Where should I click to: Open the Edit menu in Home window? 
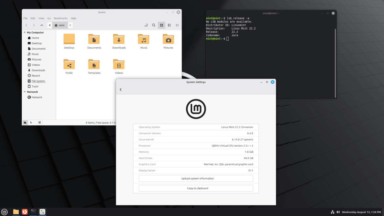pyautogui.click(x=32, y=18)
